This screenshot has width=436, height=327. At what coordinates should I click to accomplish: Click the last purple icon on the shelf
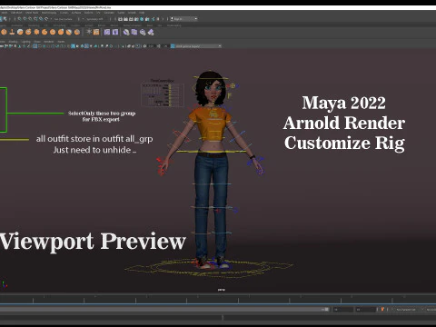pos(151,32)
